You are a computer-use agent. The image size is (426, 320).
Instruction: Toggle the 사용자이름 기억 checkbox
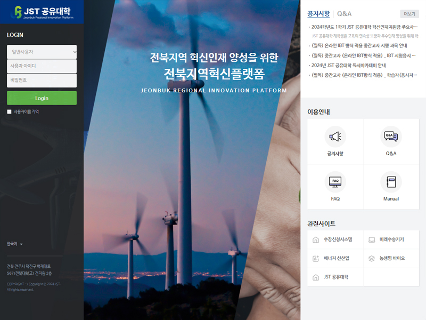pos(9,111)
